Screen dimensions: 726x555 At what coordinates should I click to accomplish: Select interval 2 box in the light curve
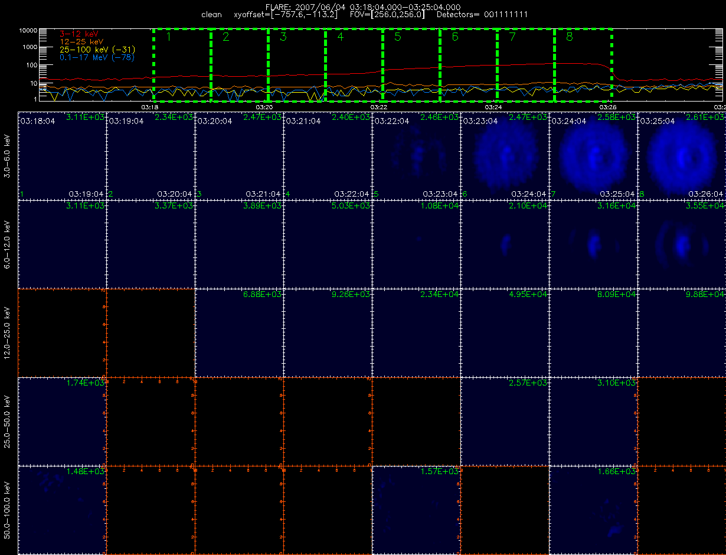click(239, 64)
